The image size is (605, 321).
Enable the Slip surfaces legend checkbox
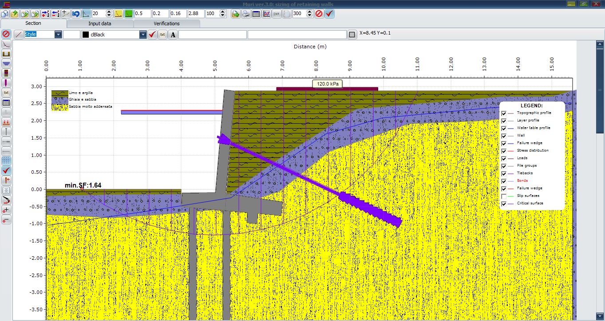pos(504,196)
